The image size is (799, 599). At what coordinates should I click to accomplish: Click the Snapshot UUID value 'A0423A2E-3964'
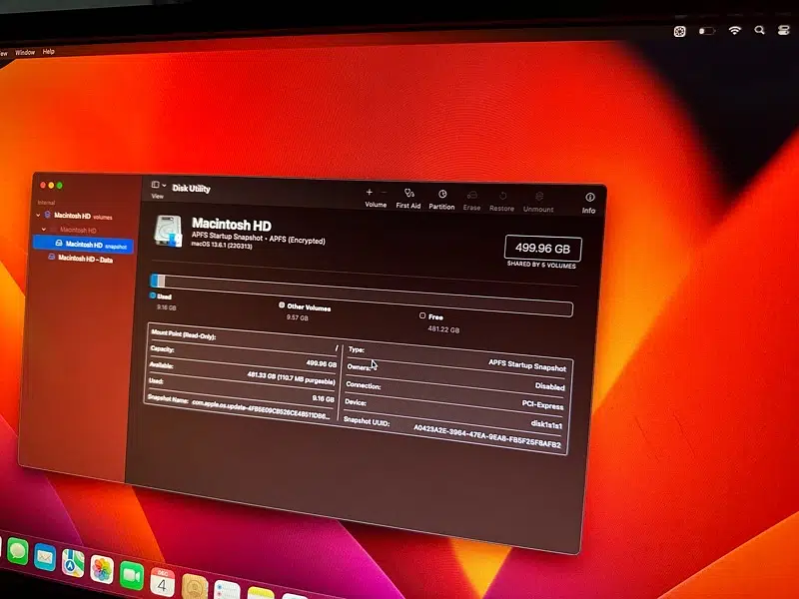point(487,437)
